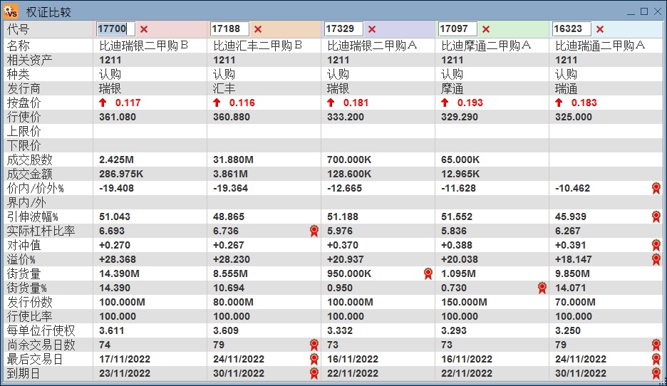Select warrant name 比迪瑞银二甲购B

coord(143,46)
